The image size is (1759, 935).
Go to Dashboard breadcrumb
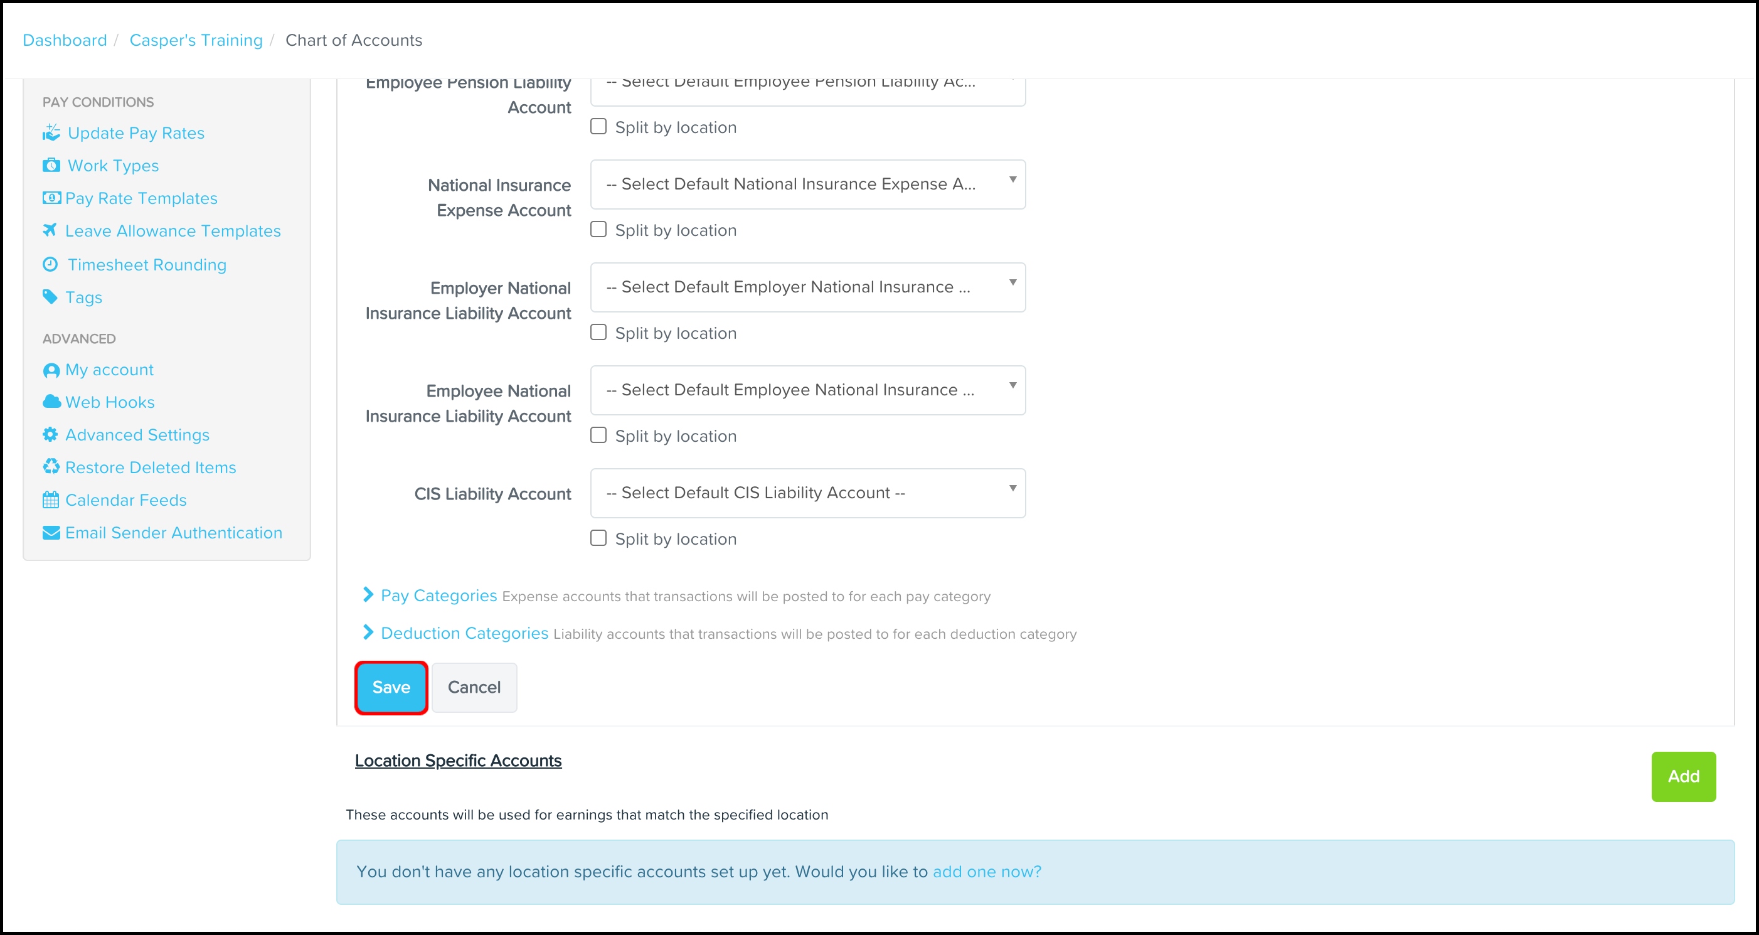tap(65, 40)
